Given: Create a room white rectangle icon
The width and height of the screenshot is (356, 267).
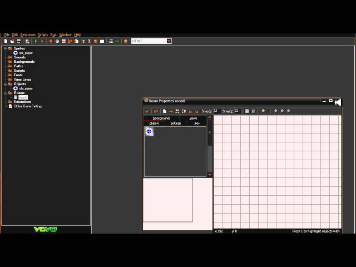Looking at the screenshot, I should point(102,41).
